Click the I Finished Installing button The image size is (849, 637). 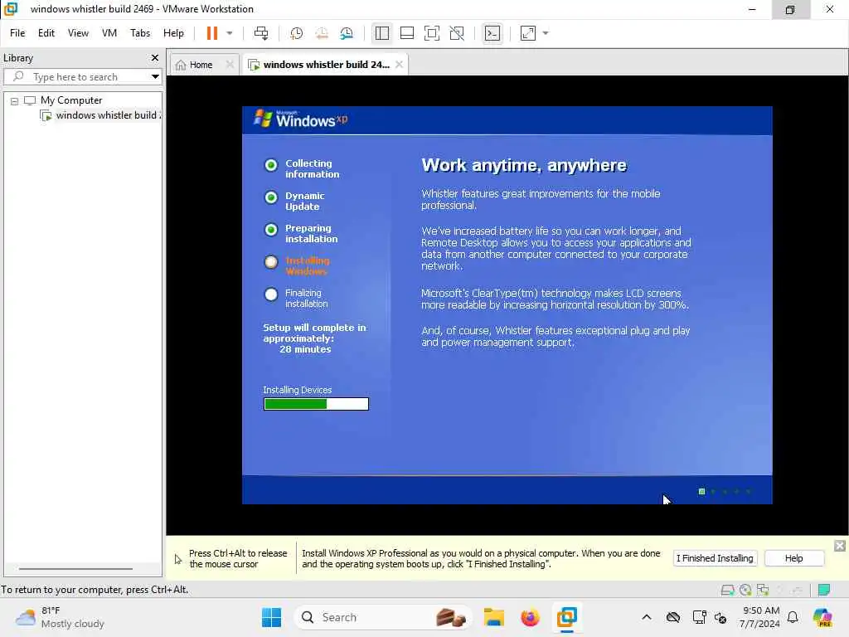[x=714, y=558]
